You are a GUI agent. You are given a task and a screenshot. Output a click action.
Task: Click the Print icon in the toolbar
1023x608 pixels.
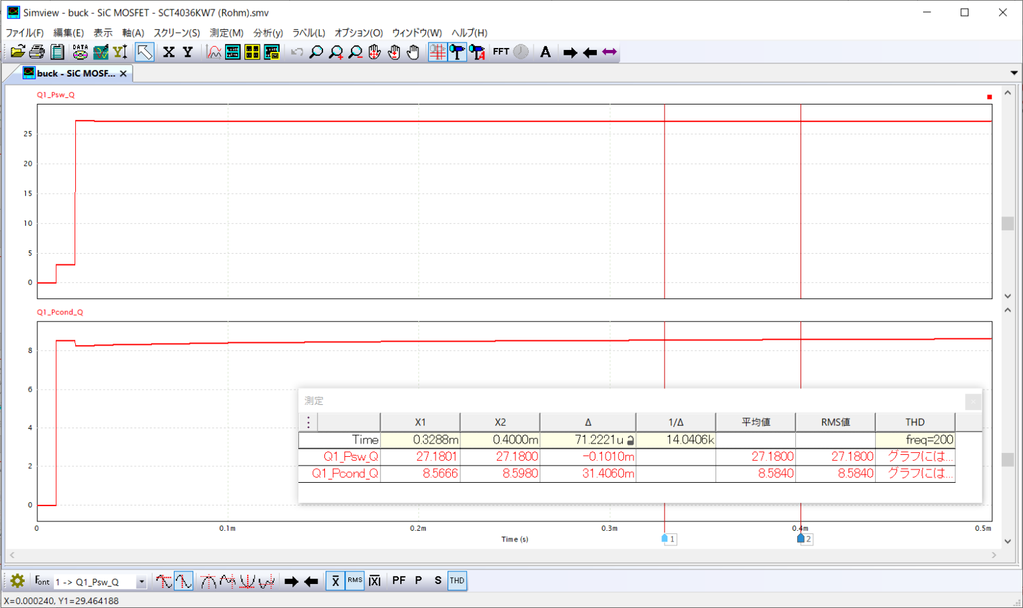(37, 52)
